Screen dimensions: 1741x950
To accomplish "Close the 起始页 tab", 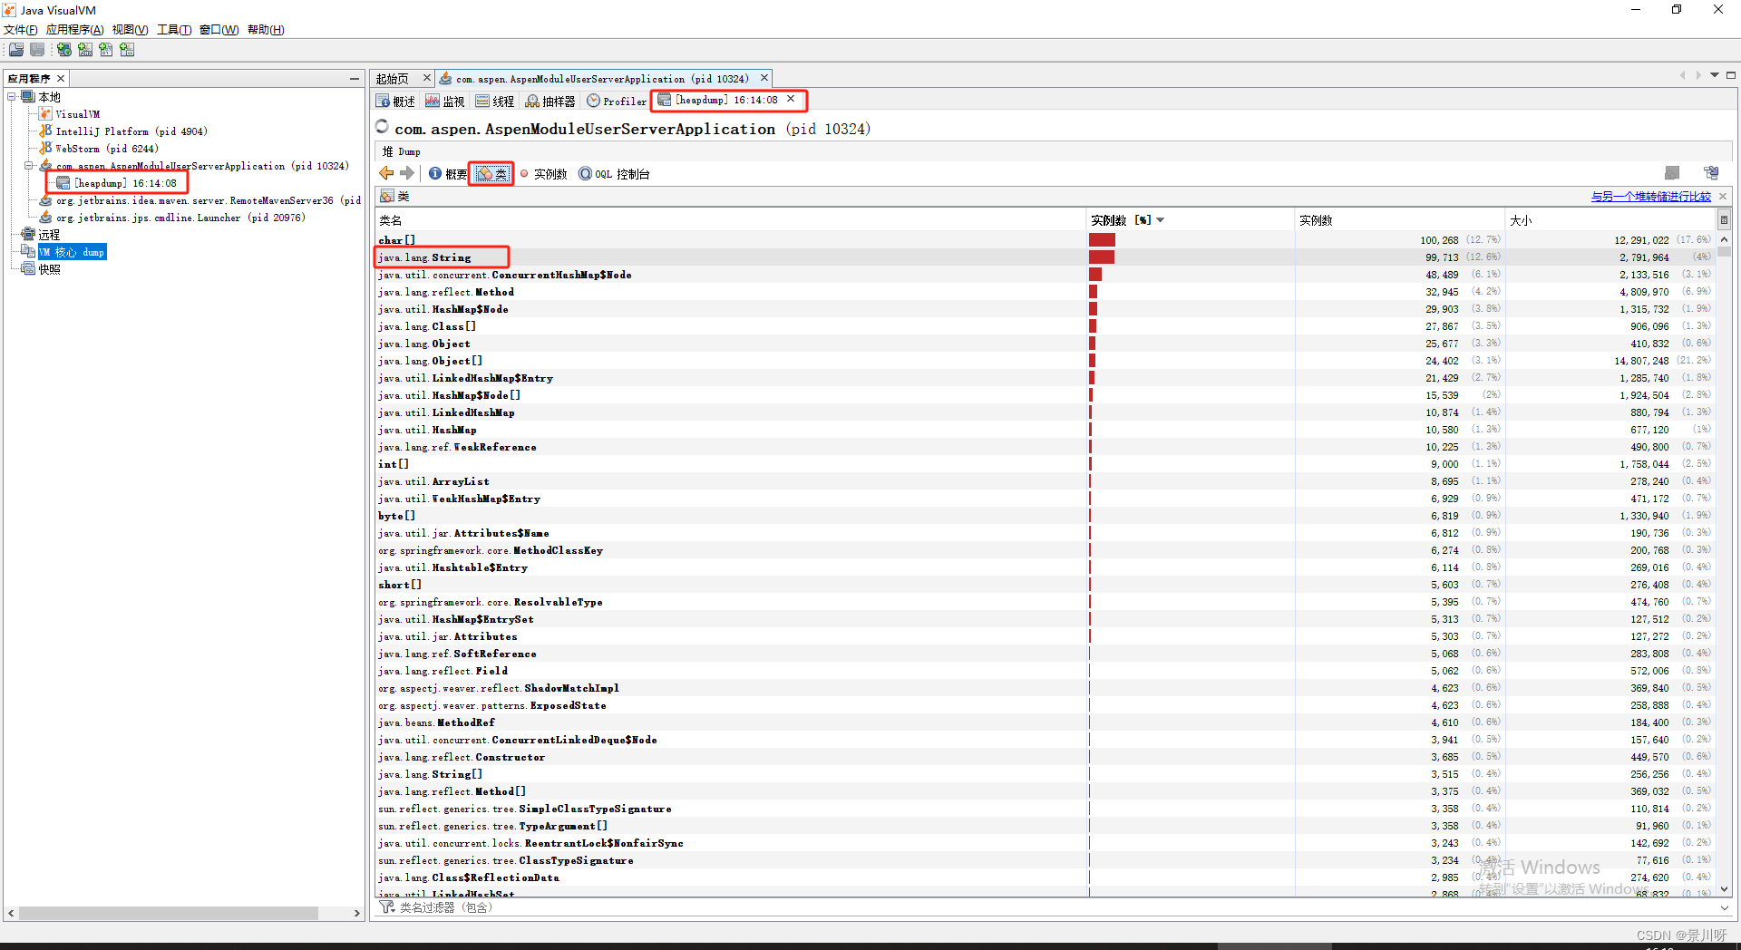I will tap(426, 78).
